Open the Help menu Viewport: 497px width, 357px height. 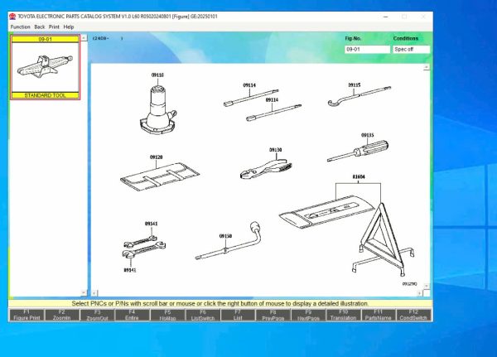[69, 27]
